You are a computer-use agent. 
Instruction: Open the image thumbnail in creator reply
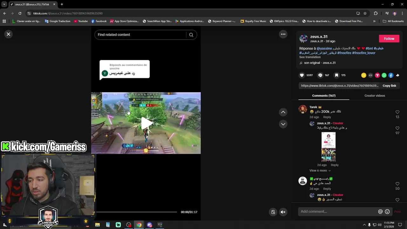tap(328, 147)
